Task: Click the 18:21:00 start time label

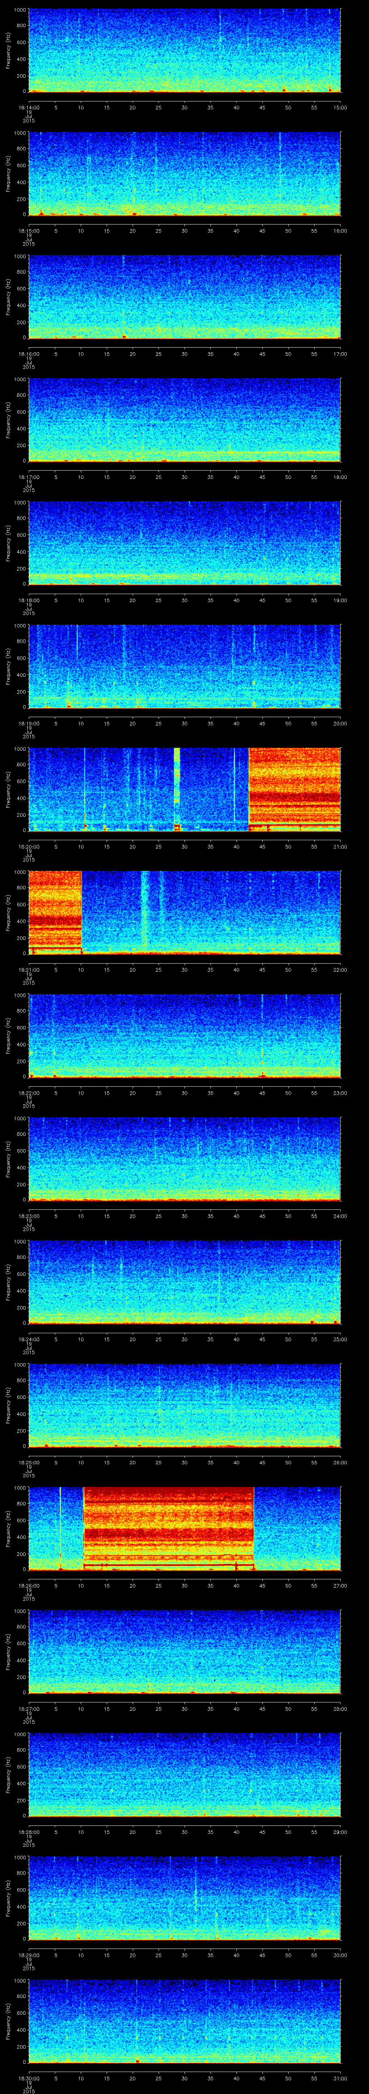Action: coord(28,970)
